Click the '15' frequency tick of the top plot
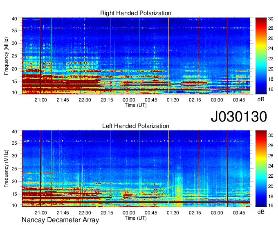The image size is (278, 225). click(15, 82)
